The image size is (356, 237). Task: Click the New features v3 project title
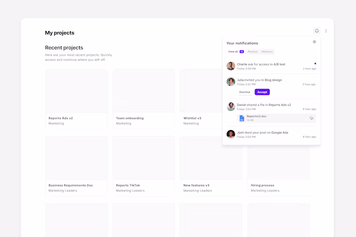click(x=196, y=185)
